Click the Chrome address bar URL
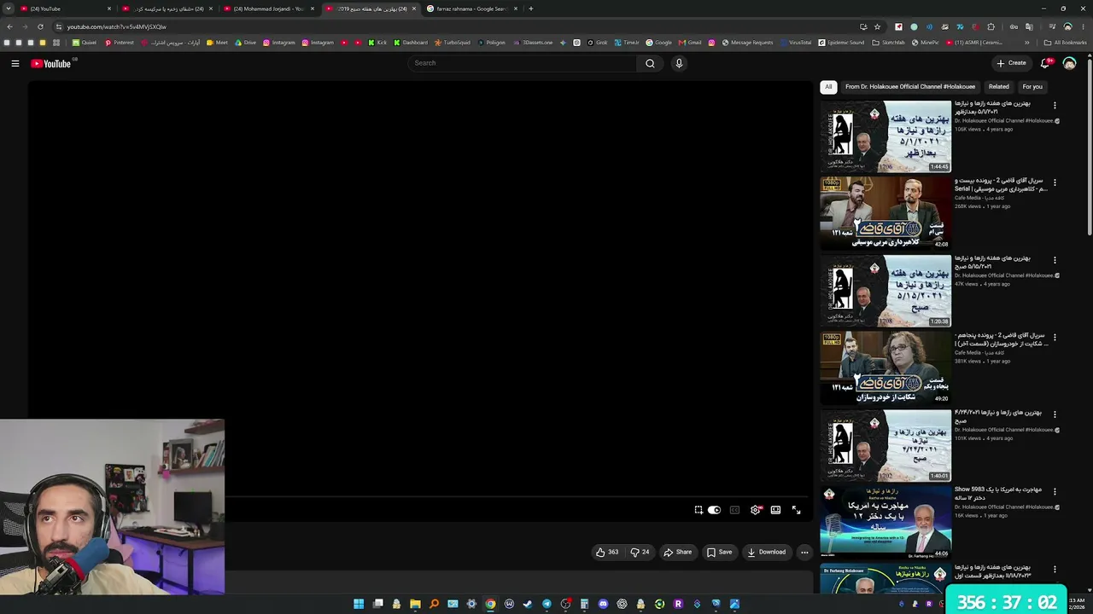The width and height of the screenshot is (1093, 614). click(x=117, y=26)
